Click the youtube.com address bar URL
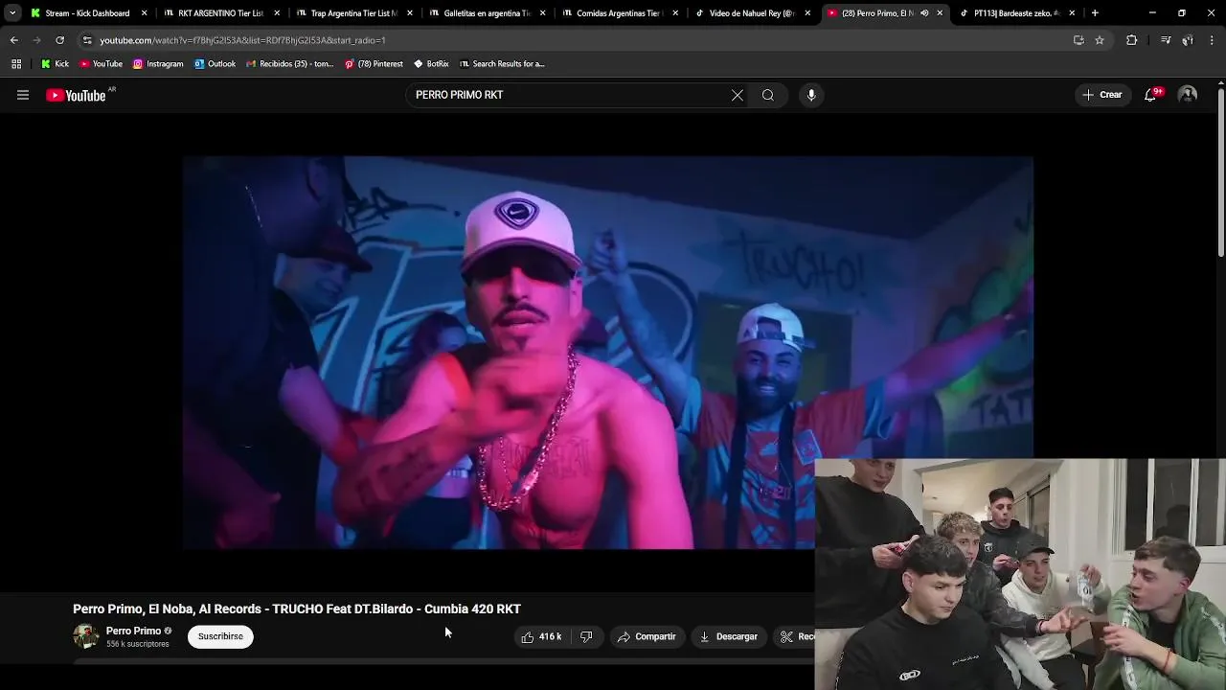 pos(242,40)
